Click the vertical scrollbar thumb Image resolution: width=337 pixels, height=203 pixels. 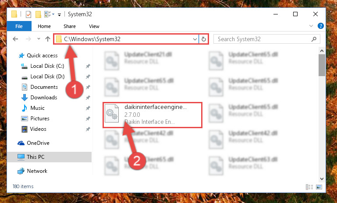[x=322, y=65]
